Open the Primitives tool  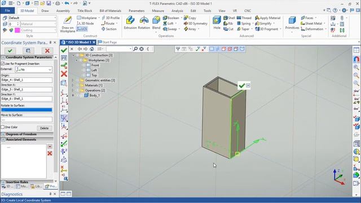point(292,23)
